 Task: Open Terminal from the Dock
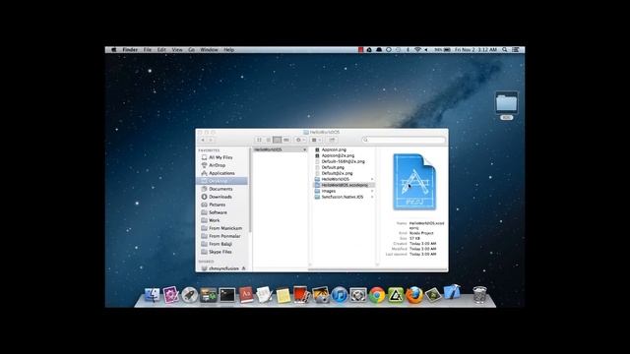point(227,295)
